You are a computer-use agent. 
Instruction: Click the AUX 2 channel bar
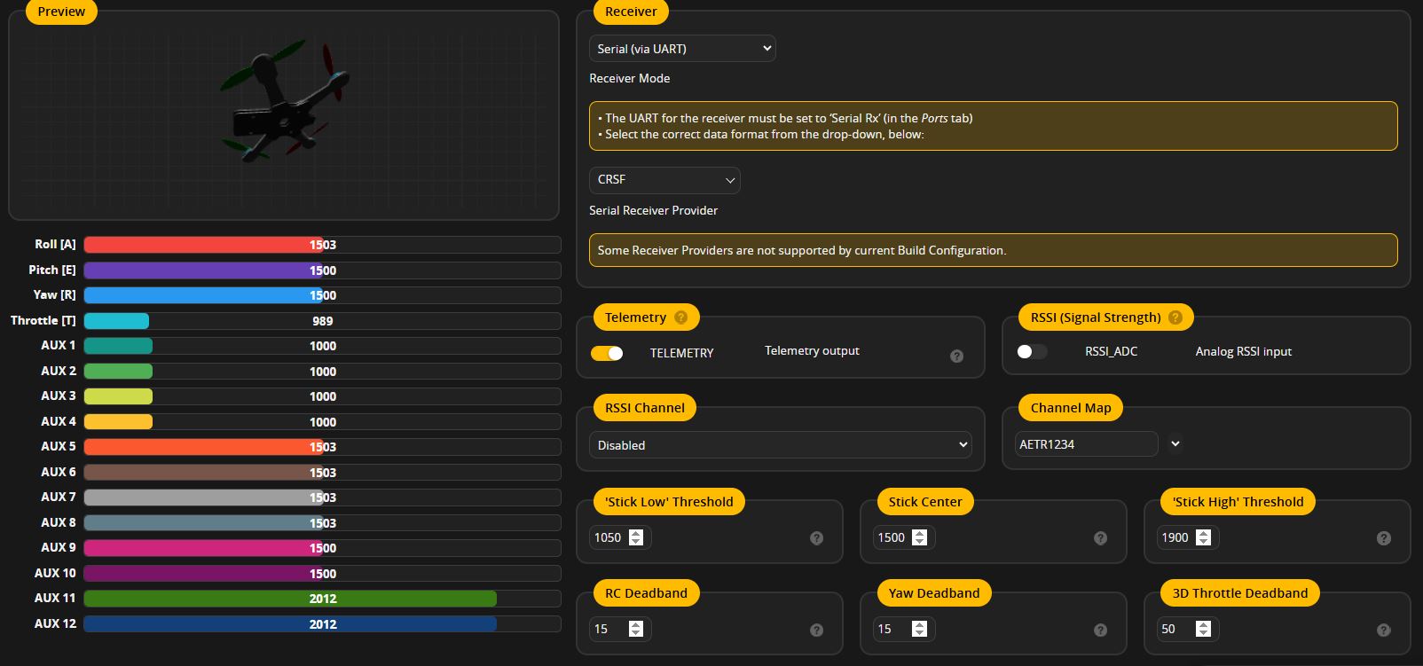tap(322, 372)
